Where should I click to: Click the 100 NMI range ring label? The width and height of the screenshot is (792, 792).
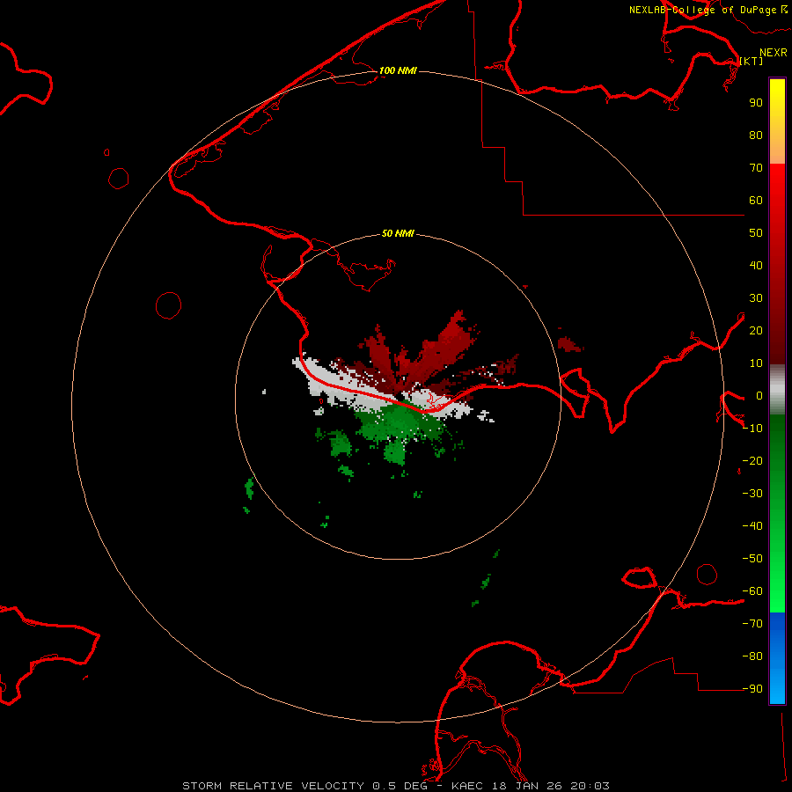pyautogui.click(x=398, y=70)
